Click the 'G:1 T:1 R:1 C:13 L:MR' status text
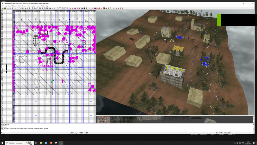The image size is (257, 145). pos(223,133)
